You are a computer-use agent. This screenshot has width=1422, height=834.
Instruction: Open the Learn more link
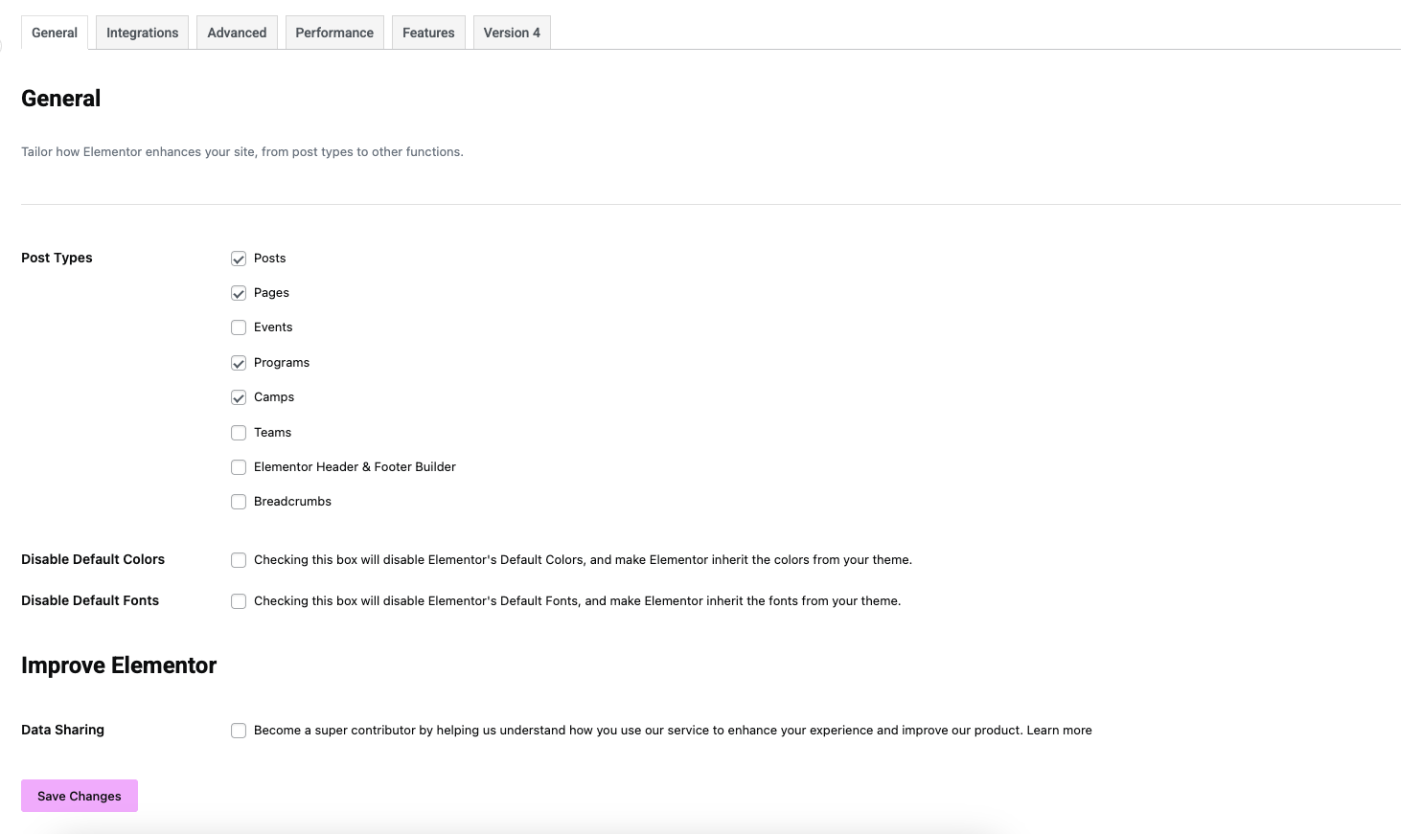coord(1059,731)
